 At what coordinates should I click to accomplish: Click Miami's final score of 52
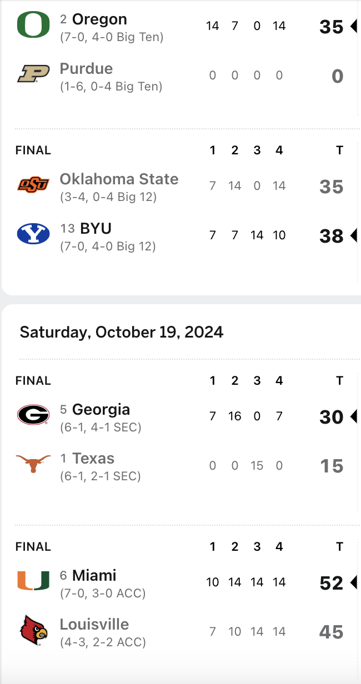(x=332, y=583)
